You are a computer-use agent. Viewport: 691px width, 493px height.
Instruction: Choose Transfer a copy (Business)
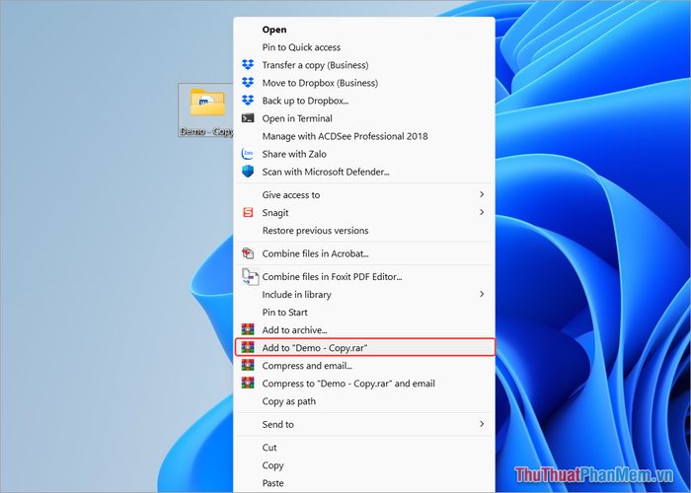pyautogui.click(x=364, y=65)
